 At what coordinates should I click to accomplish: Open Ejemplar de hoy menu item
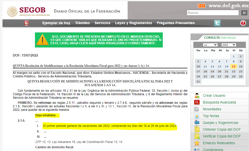pyautogui.click(x=56, y=23)
